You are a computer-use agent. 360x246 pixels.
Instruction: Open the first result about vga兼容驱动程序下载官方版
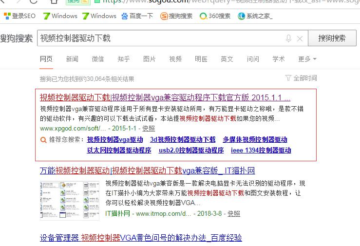point(165,96)
